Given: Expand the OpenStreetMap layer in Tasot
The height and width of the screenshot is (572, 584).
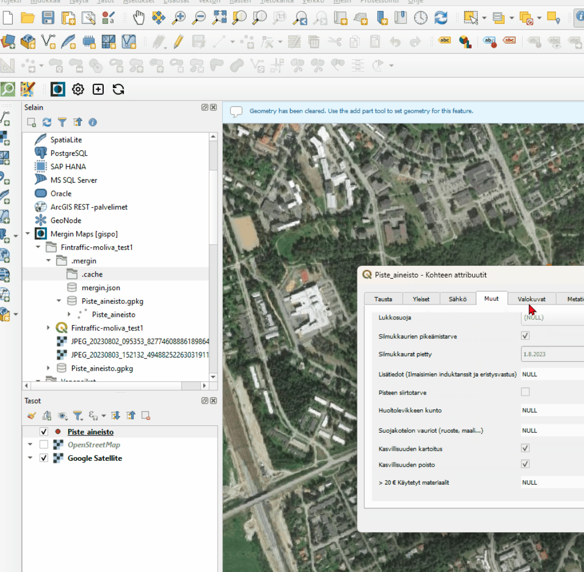Looking at the screenshot, I should [30, 444].
